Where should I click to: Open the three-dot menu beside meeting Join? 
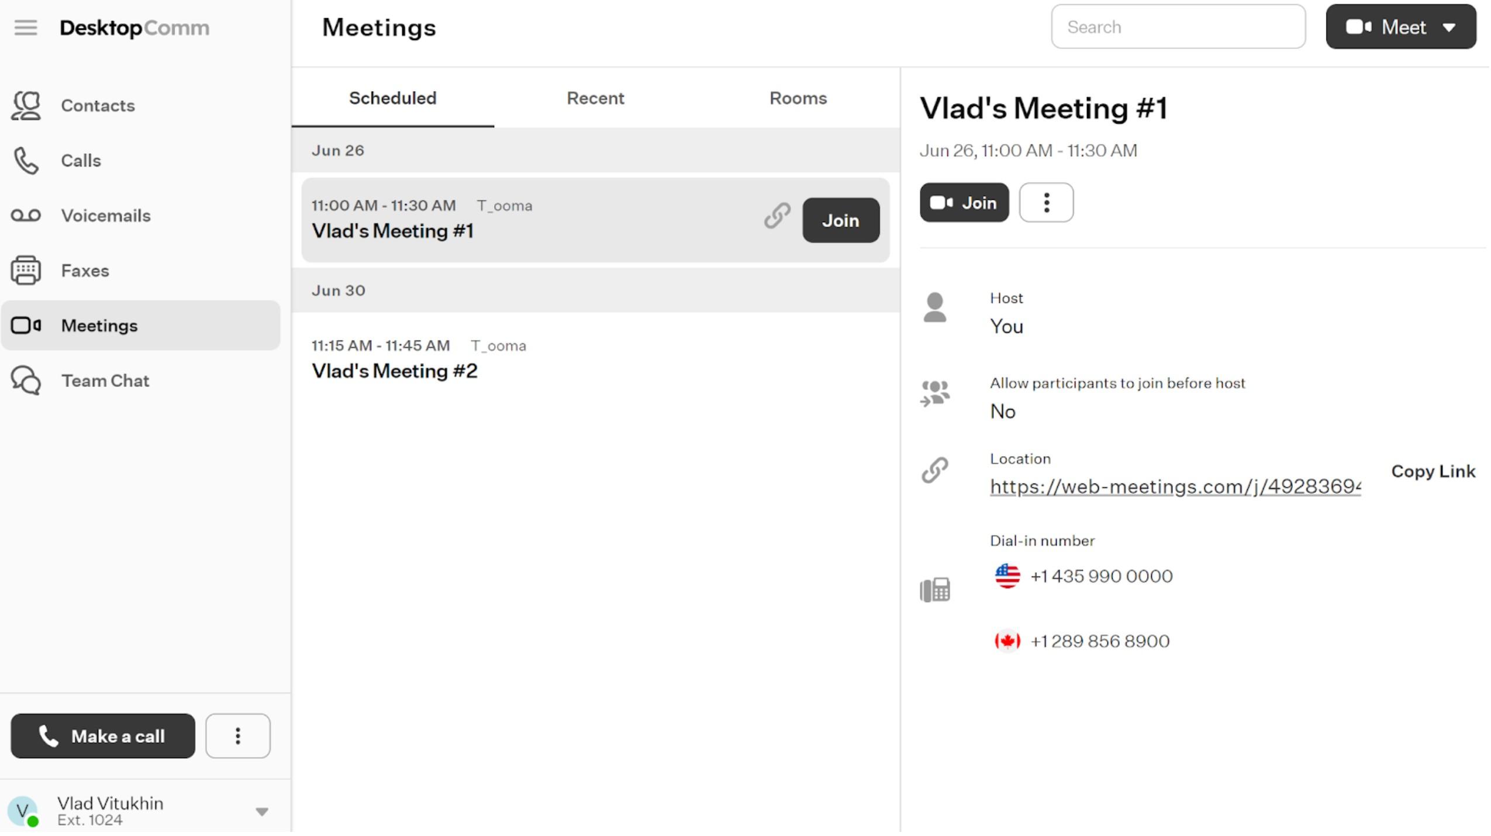[x=1046, y=202]
